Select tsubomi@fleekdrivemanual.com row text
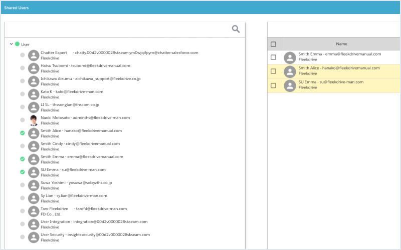Viewport: 401px width, 250px height. (x=101, y=65)
